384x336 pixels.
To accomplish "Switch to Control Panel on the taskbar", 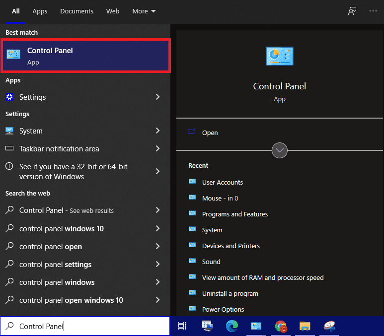I will tap(256, 326).
